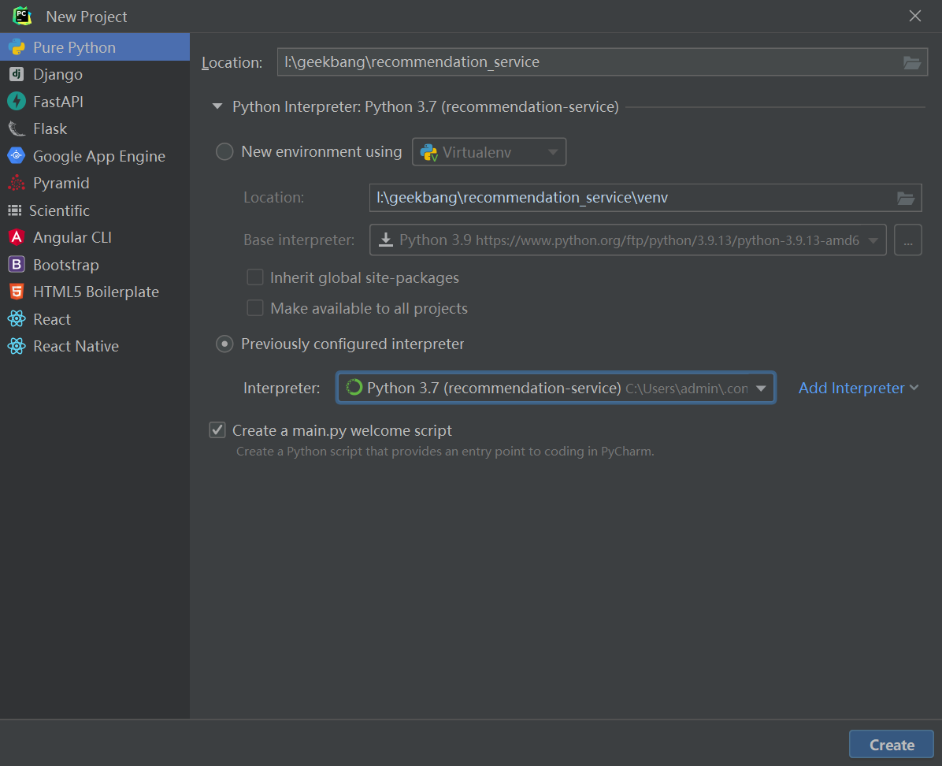Choose Scientific project type
The width and height of the screenshot is (942, 766).
coord(59,210)
